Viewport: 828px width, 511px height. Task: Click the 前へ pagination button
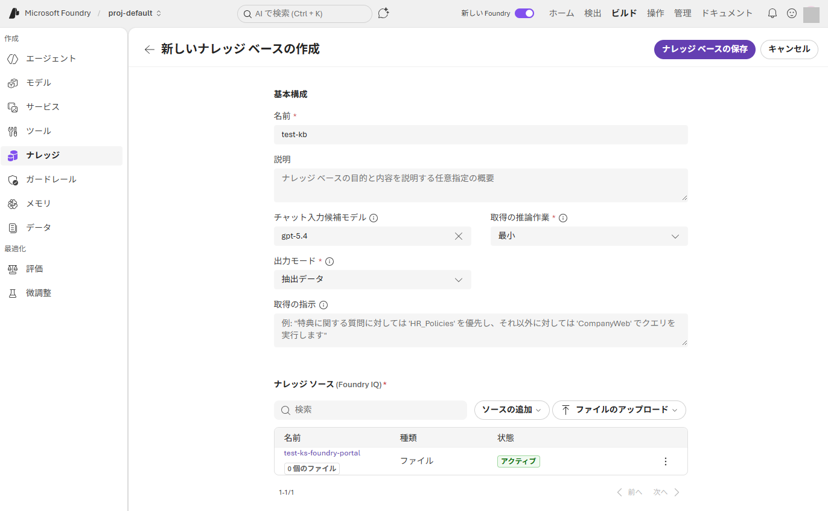(x=629, y=492)
